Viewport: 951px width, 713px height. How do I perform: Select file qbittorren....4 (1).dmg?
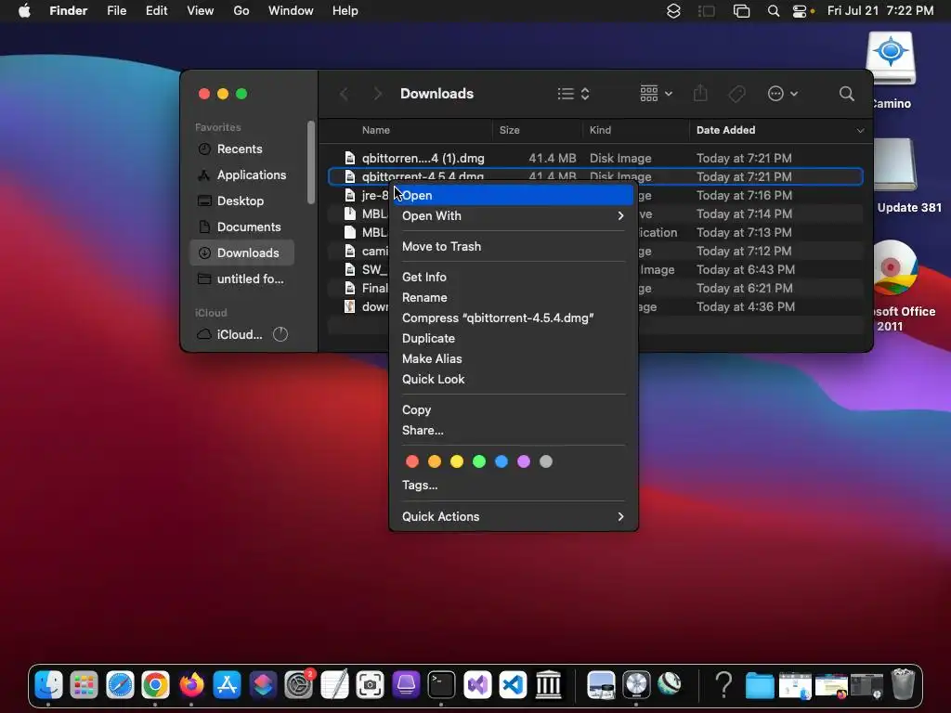tap(595, 158)
